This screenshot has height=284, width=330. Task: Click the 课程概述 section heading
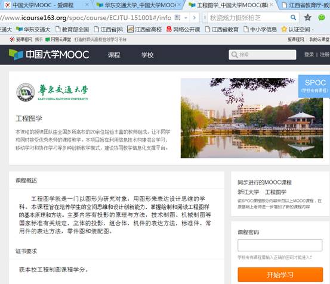[x=26, y=180]
